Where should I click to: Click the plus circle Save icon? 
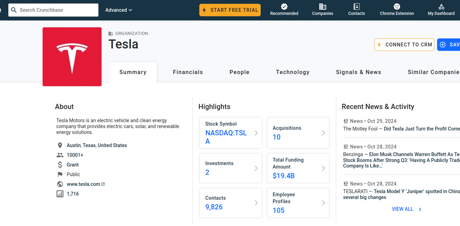pos(443,45)
